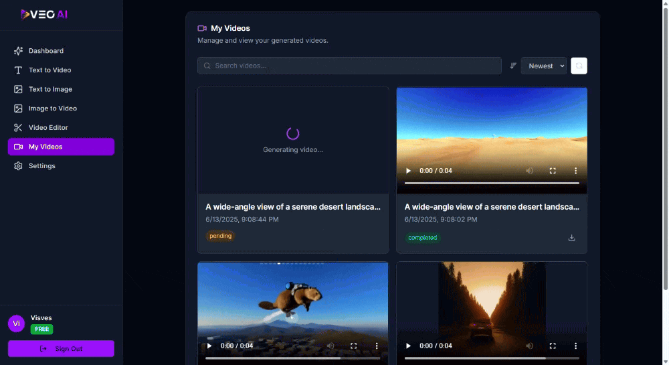Click the pending status badge

click(221, 236)
